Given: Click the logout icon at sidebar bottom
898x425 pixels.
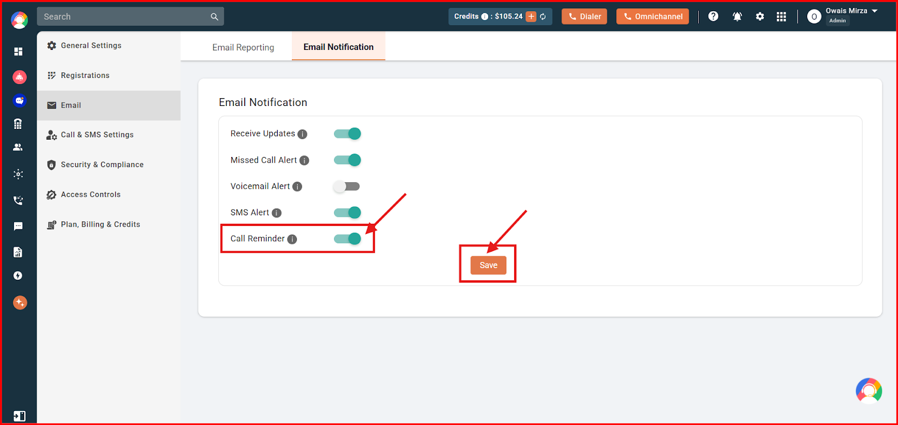Looking at the screenshot, I should (19, 415).
